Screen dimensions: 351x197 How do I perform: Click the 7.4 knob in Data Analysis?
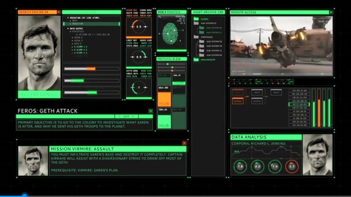275,166
